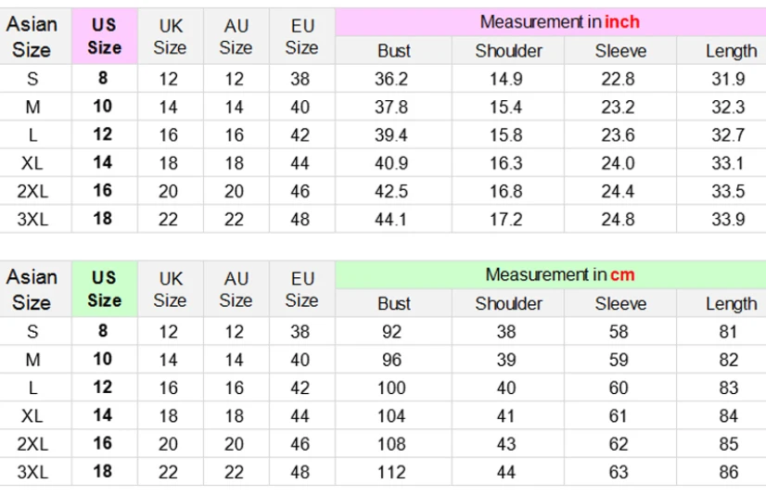Click the shoulder value 17.2
The height and width of the screenshot is (496, 766).
coord(505,220)
